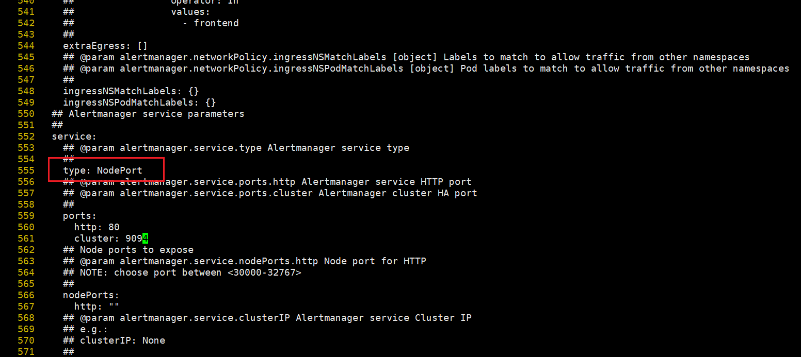Click line number 544 in the gutter
This screenshot has height=357, width=801.
26,46
